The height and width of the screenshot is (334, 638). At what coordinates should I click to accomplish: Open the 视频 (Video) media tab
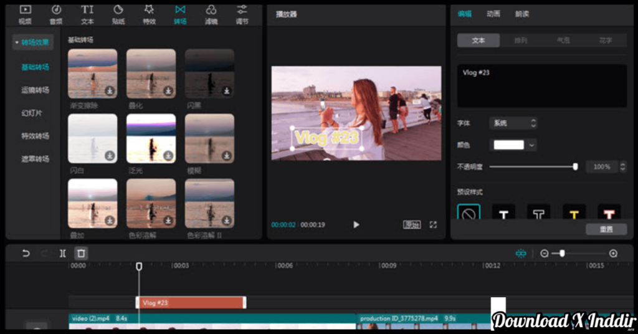pyautogui.click(x=25, y=15)
